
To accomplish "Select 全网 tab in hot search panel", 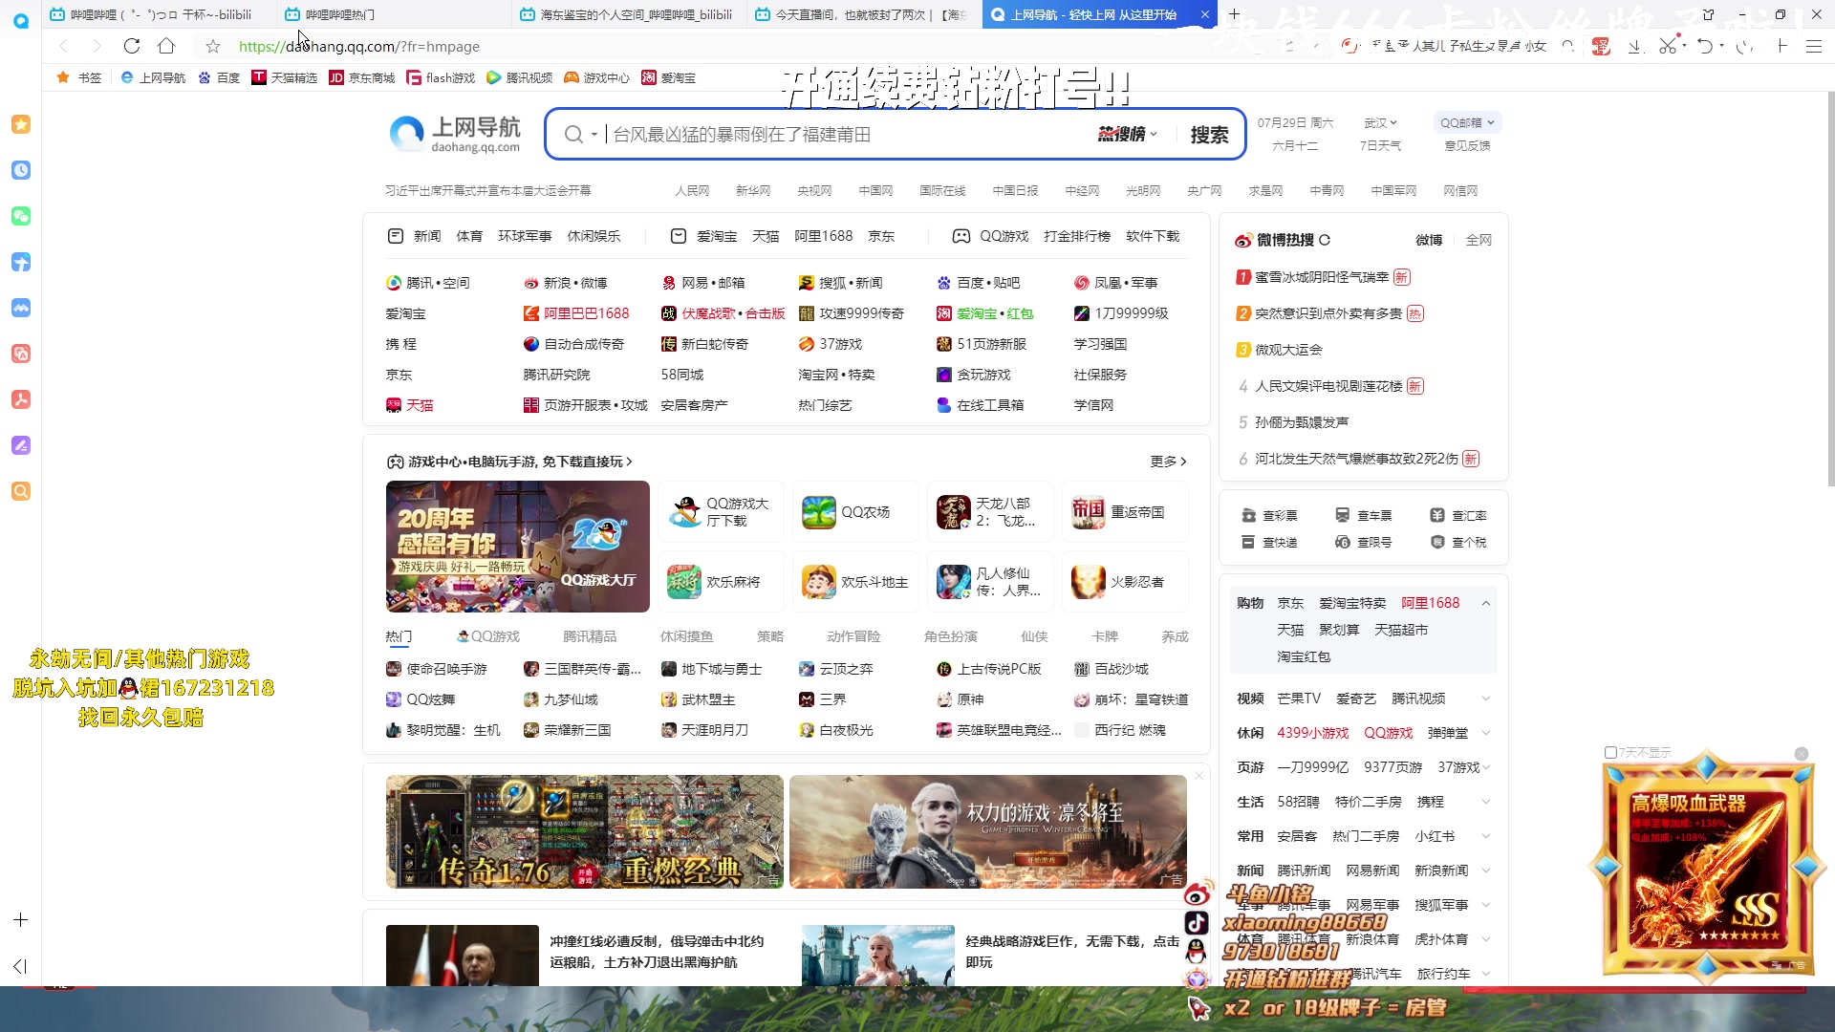I will [1479, 240].
